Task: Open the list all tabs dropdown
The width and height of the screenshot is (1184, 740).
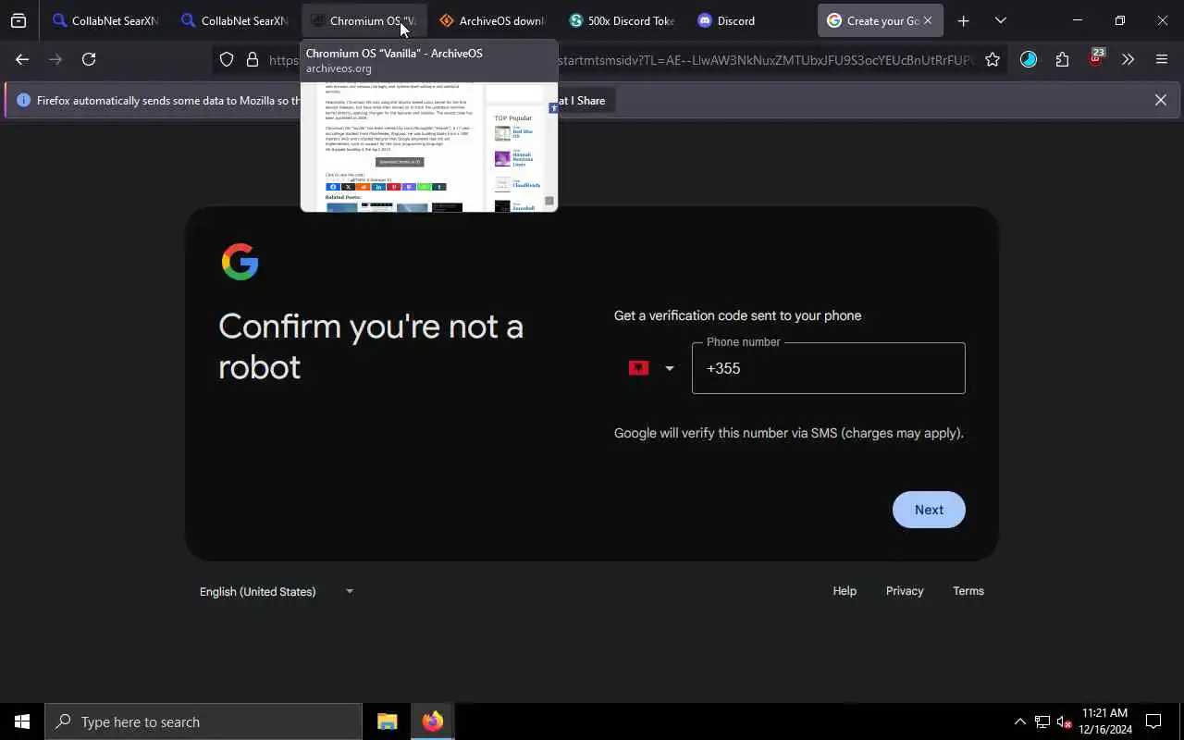Action: [1000, 20]
